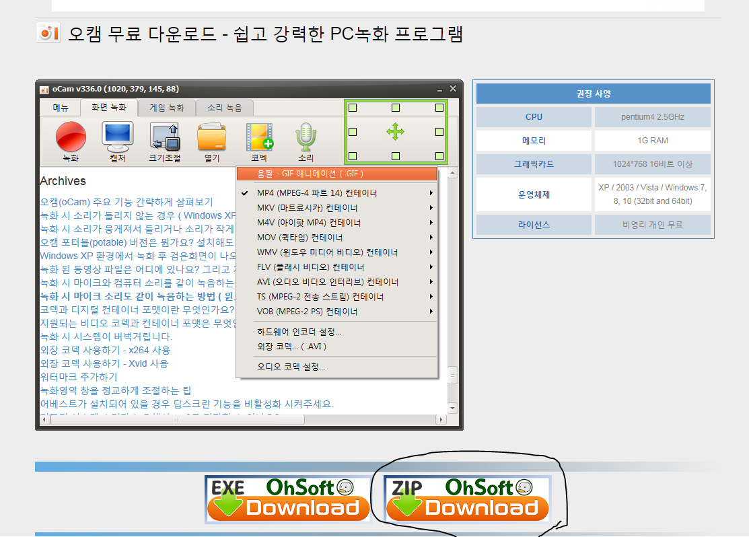Click the top-right resize handle square

(439, 108)
